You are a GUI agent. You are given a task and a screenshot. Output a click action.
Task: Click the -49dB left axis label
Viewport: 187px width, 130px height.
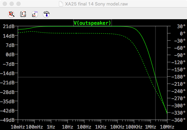tap(7, 120)
